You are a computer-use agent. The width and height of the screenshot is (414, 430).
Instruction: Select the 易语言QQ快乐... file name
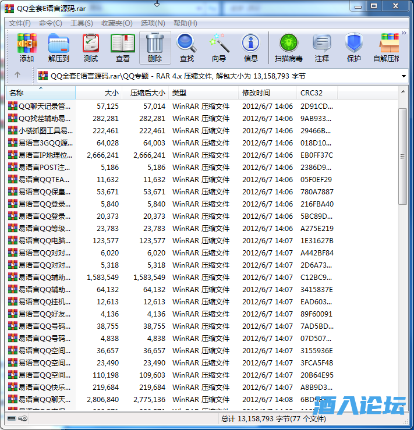[44, 387]
